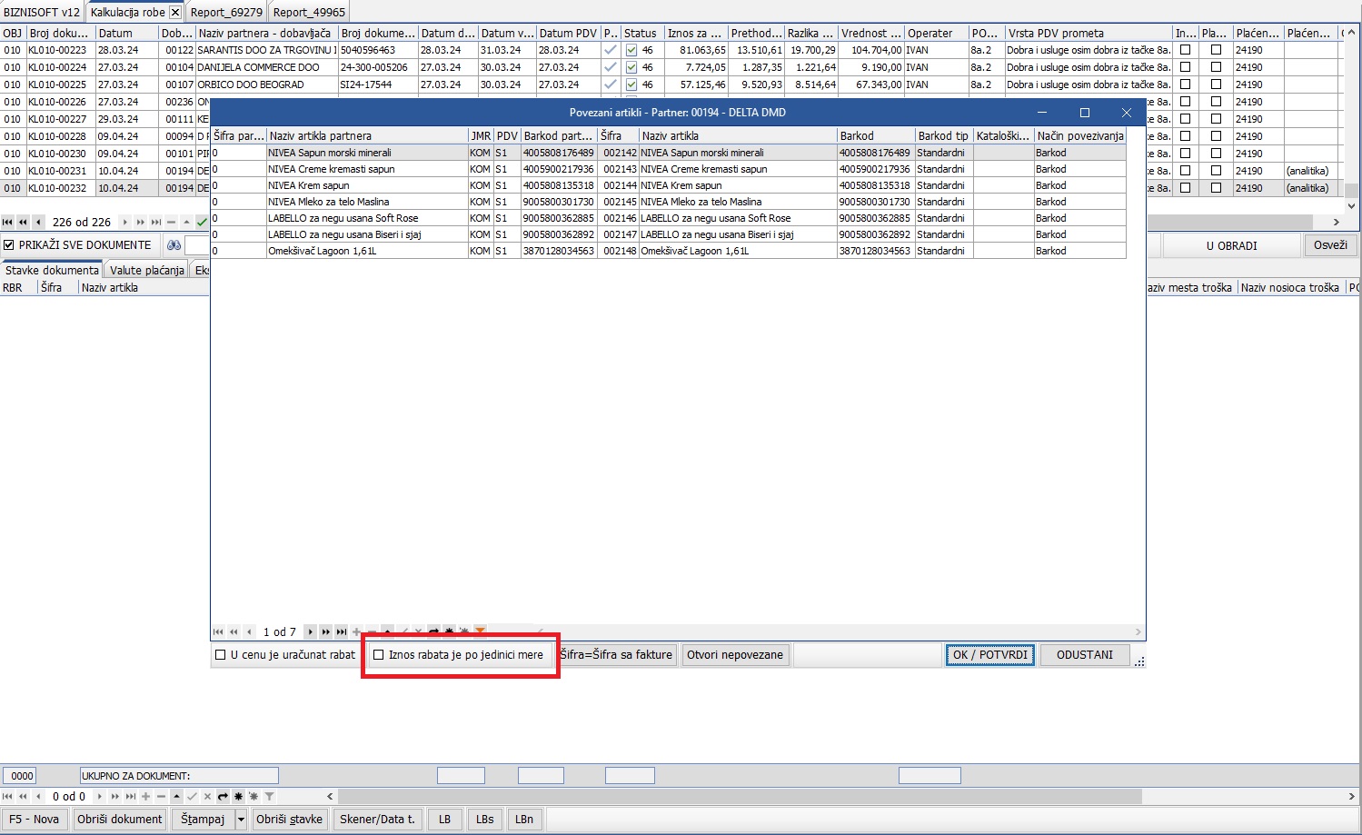Go to previous record in Povezani artikli navigator
The height and width of the screenshot is (835, 1362).
249,631
